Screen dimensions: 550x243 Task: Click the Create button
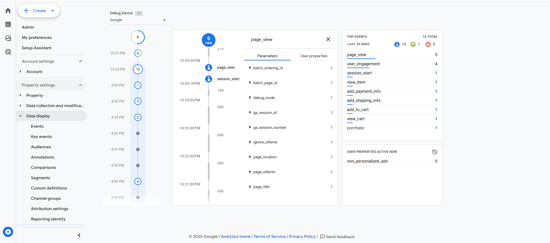click(39, 11)
